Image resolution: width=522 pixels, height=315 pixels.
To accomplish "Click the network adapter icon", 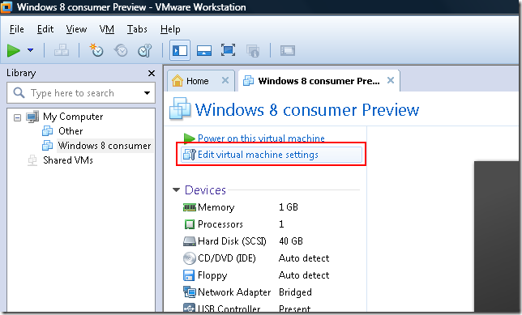I will click(x=190, y=292).
